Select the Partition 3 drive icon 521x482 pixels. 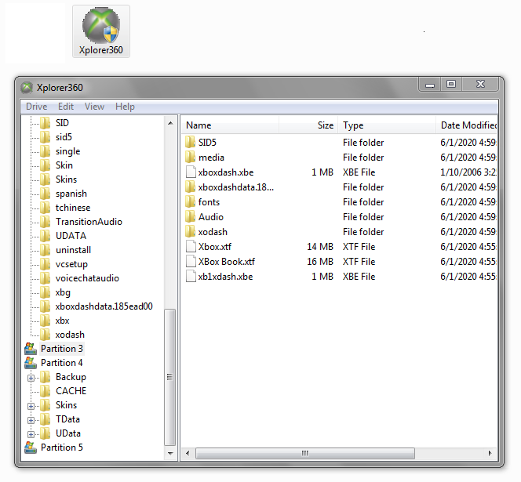31,349
